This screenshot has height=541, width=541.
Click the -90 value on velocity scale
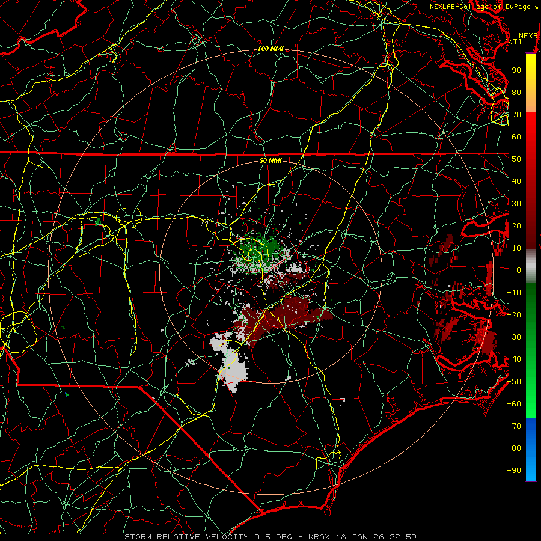coord(514,471)
